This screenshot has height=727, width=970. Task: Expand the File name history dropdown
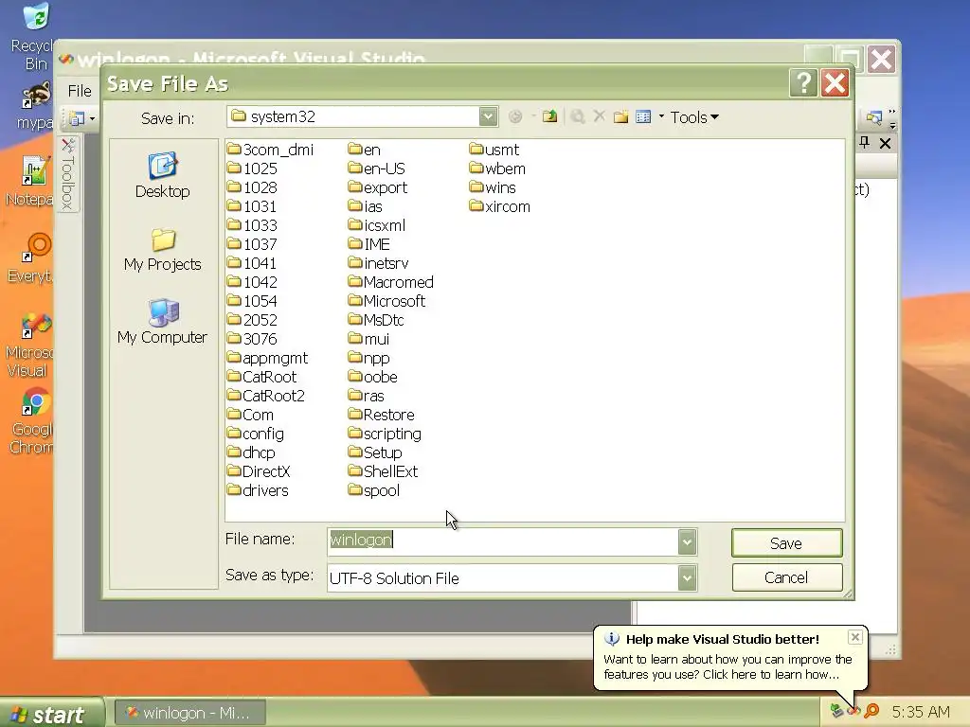click(688, 542)
